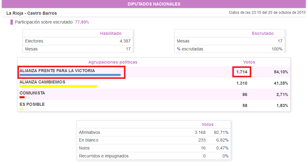Click the En blanco row label
The image size is (307, 162).
coord(88,140)
